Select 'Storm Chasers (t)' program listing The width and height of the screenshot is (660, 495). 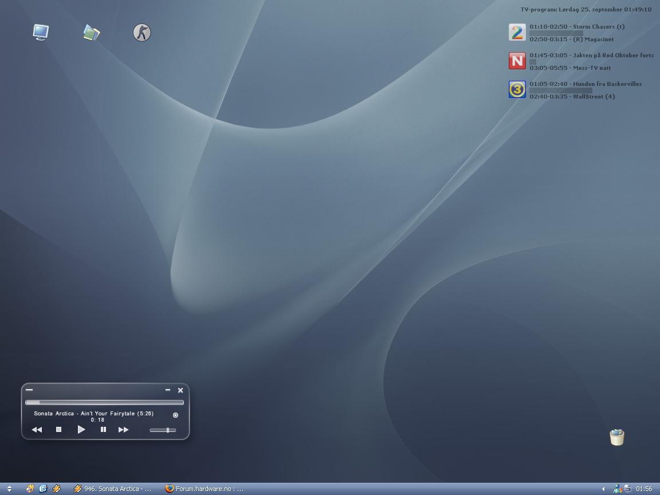[x=577, y=26]
